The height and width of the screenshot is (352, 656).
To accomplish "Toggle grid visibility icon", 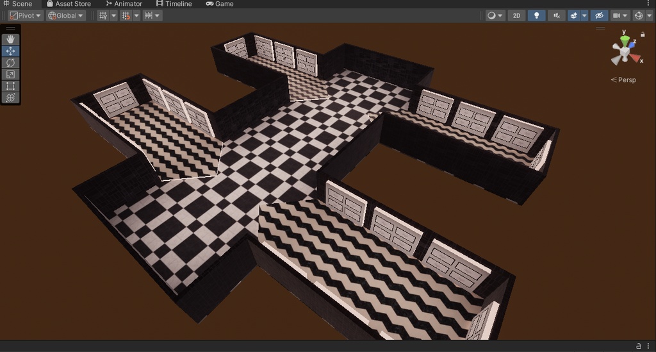I will [103, 15].
